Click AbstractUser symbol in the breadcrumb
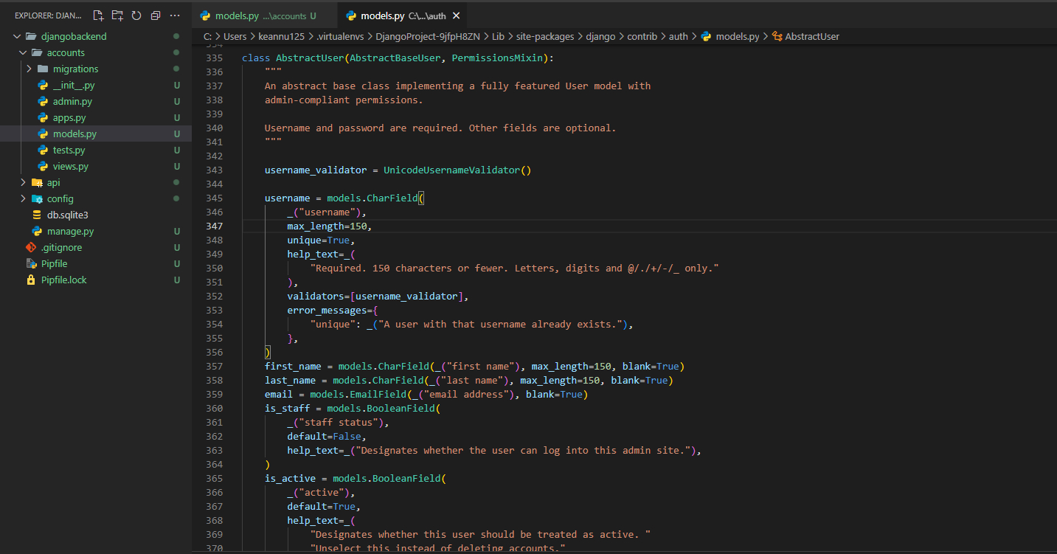This screenshot has height=554, width=1057. 811,36
